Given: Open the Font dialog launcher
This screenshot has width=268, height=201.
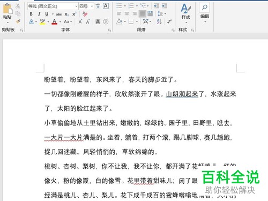Looking at the screenshot, I should click(109, 30).
